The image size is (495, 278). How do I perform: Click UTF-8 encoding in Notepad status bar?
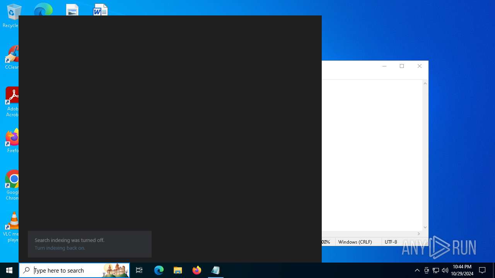[391, 242]
